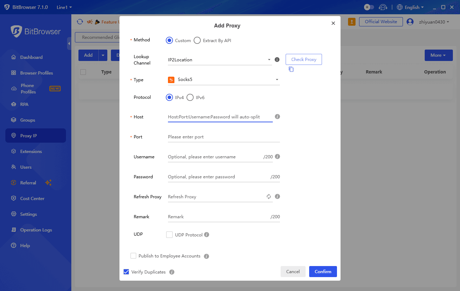Screen dimensions: 460x291
Task: Expand the English language dropdown
Action: click(x=410, y=7)
